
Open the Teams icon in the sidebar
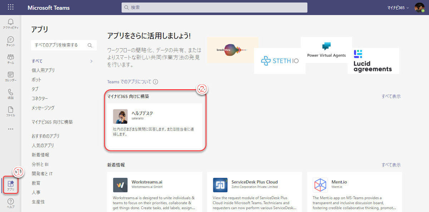[x=11, y=57]
